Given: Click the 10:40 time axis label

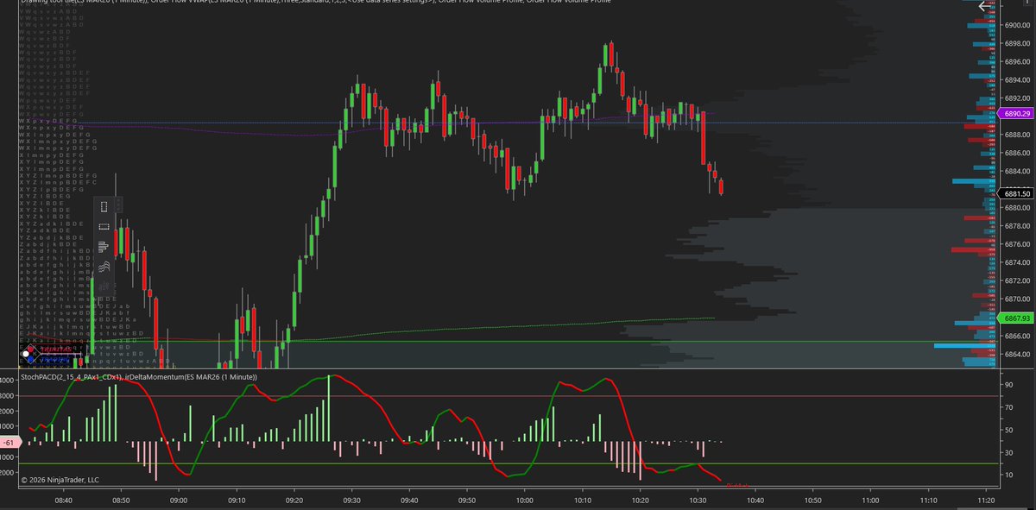Looking at the screenshot, I should pos(755,500).
